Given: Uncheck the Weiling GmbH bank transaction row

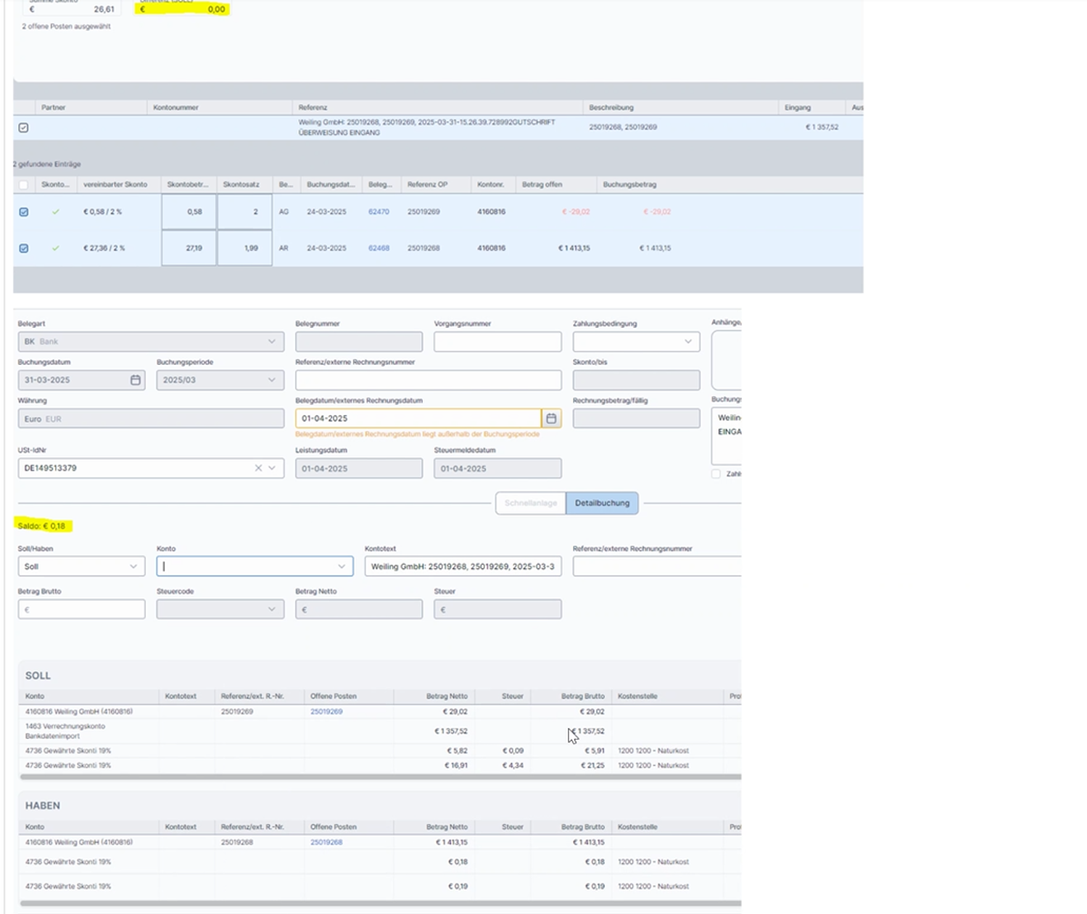Looking at the screenshot, I should coord(23,128).
